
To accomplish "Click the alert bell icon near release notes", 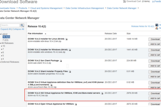I will 157,28.
